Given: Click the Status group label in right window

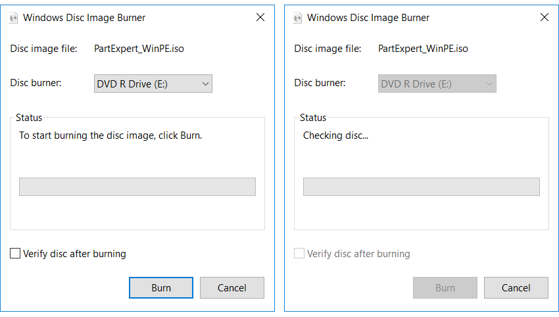Looking at the screenshot, I should point(313,118).
